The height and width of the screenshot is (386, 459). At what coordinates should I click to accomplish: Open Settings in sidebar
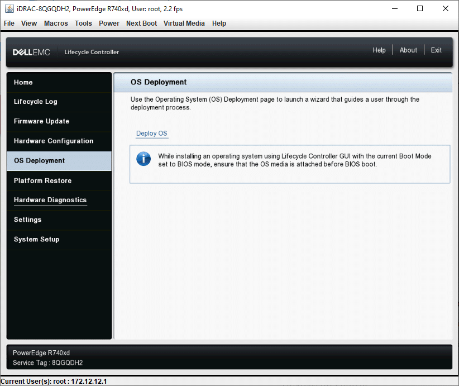point(59,220)
